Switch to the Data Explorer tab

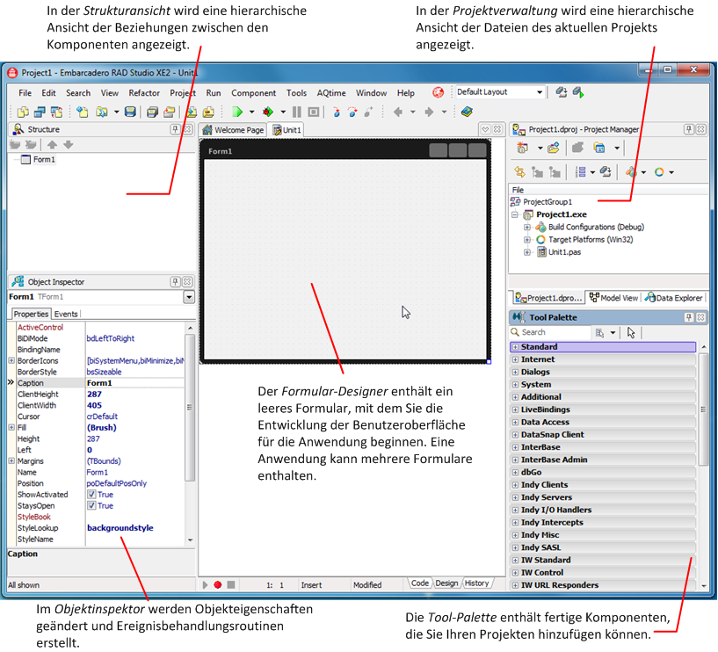coord(673,298)
